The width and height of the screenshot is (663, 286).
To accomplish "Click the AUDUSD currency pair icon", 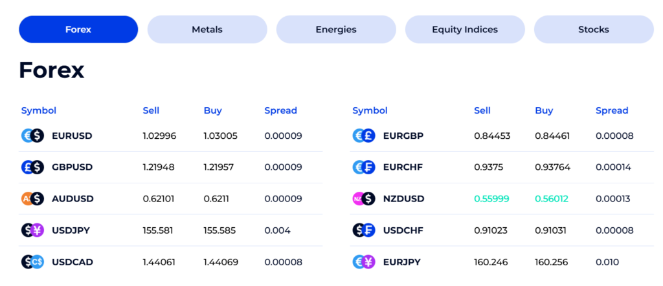I will point(32,199).
